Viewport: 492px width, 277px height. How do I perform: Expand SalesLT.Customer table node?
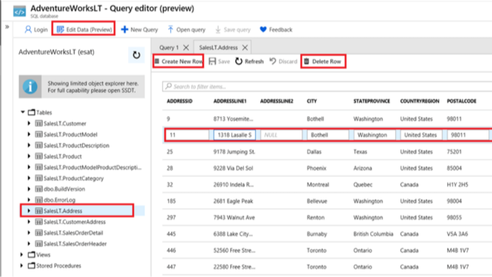coord(29,123)
